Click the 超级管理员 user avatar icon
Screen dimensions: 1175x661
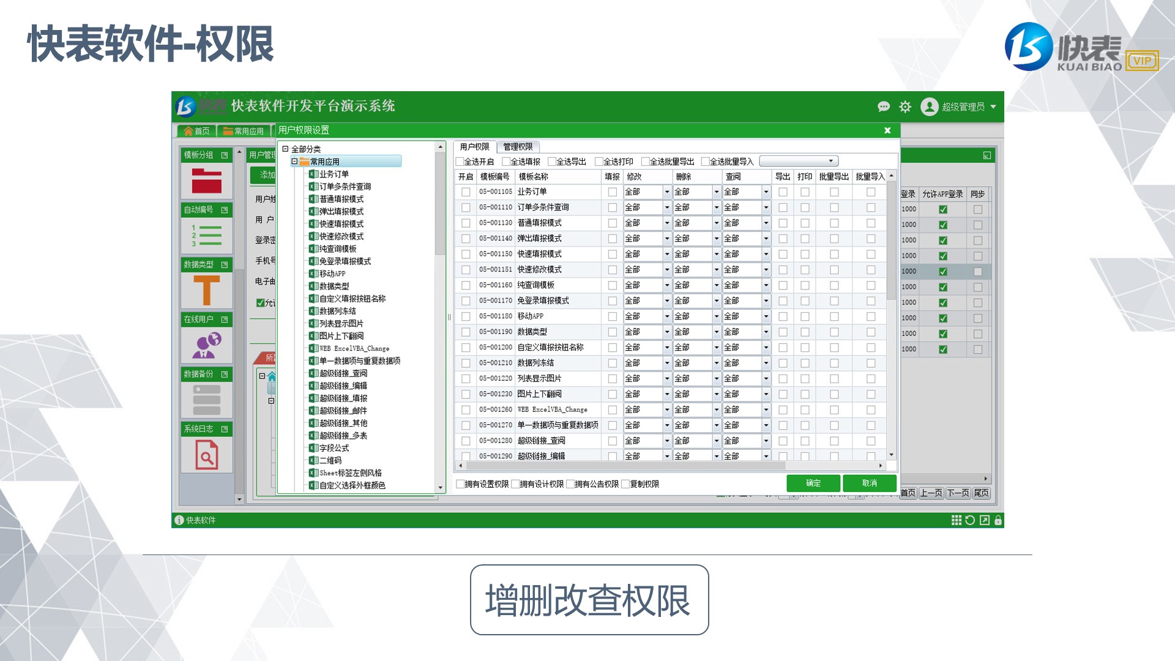(x=929, y=106)
